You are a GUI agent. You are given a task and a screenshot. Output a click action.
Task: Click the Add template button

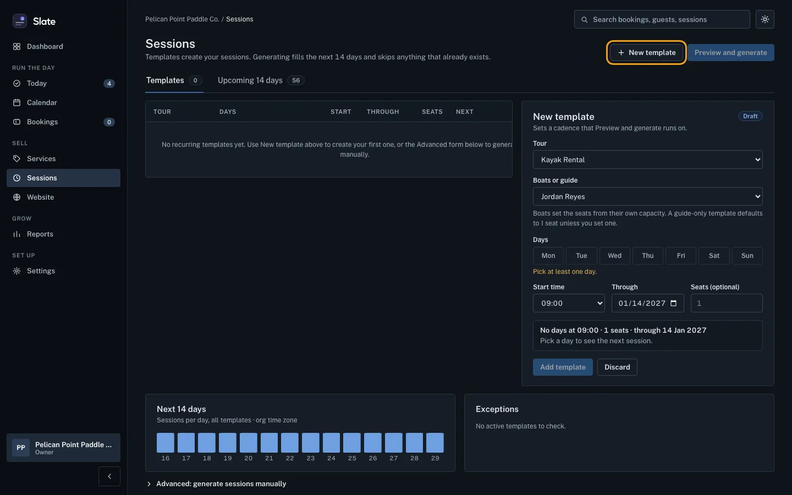pos(563,367)
